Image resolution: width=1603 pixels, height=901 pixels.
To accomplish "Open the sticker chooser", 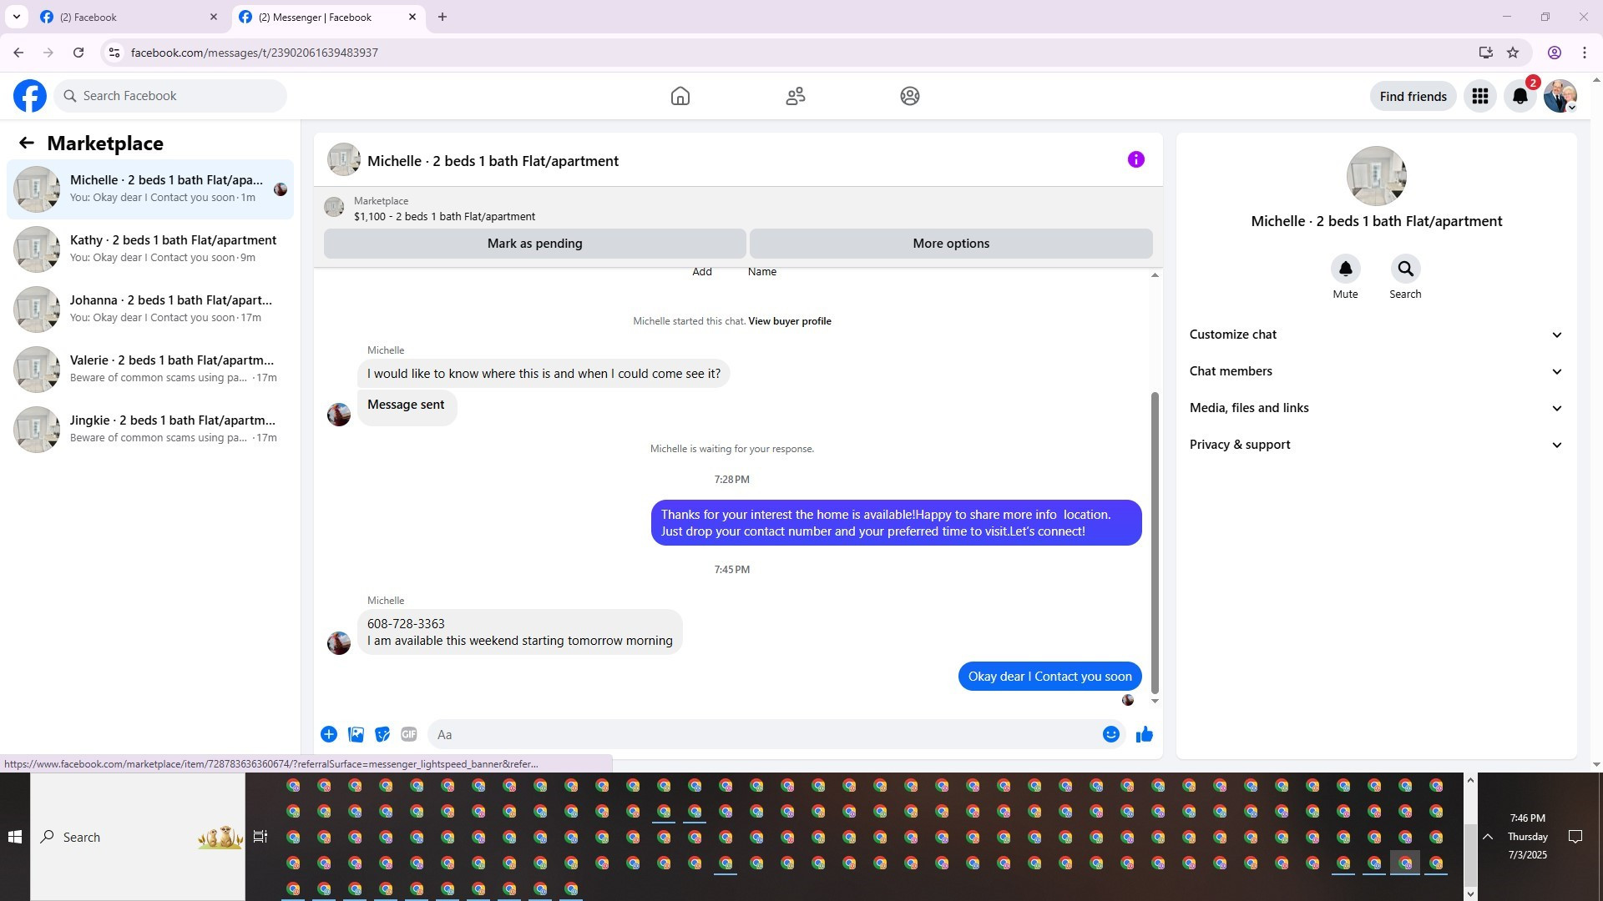I will tap(382, 734).
